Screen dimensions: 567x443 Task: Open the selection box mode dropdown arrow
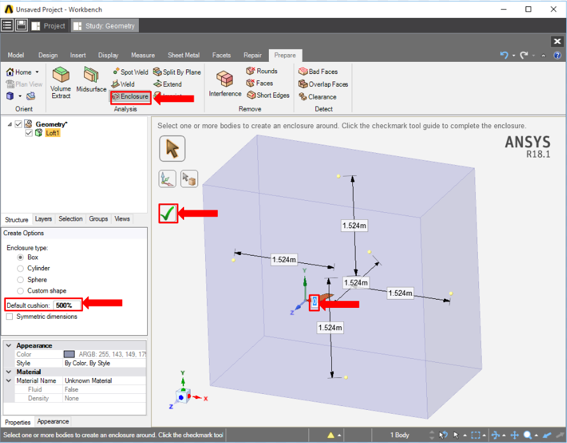[484, 435]
